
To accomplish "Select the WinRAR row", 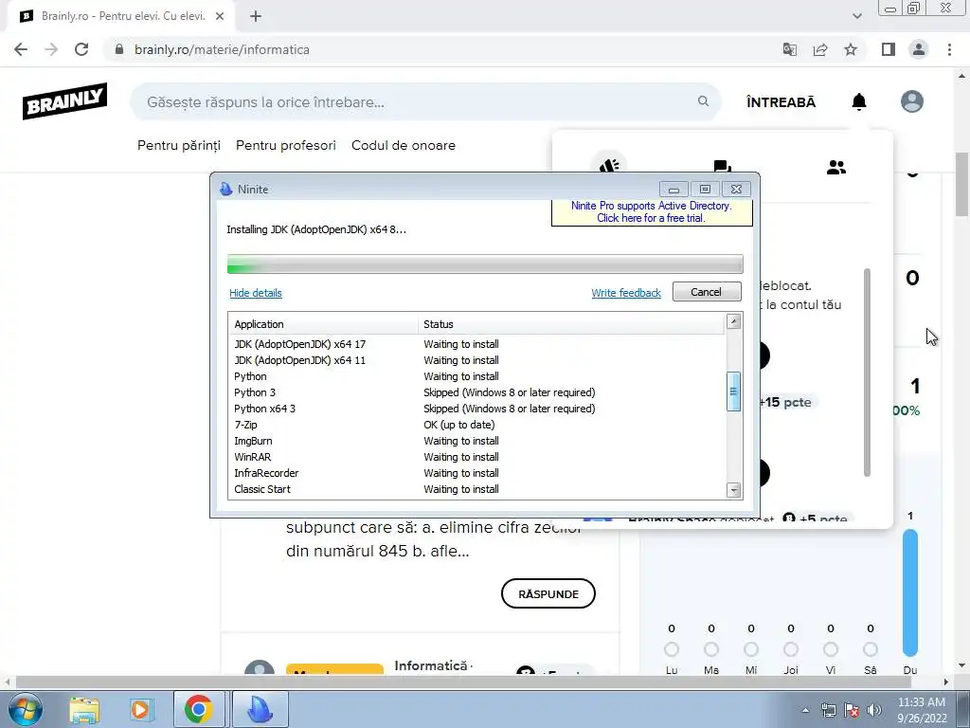I will [476, 457].
